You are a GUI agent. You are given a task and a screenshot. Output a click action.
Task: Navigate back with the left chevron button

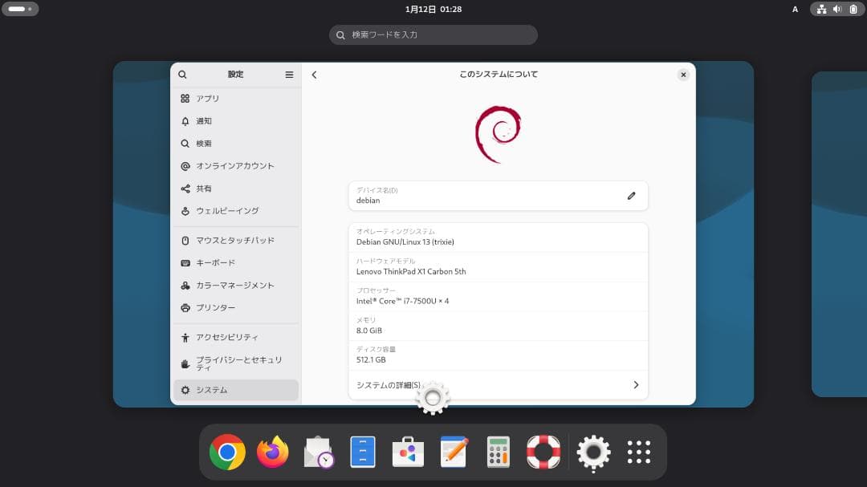[314, 74]
